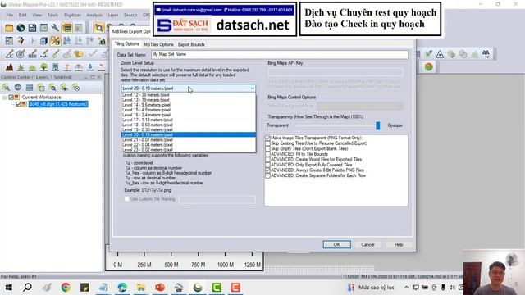Screen dimensions: 525x295
Task: Enable Skip Empty Tiles checkbox
Action: [x=267, y=148]
